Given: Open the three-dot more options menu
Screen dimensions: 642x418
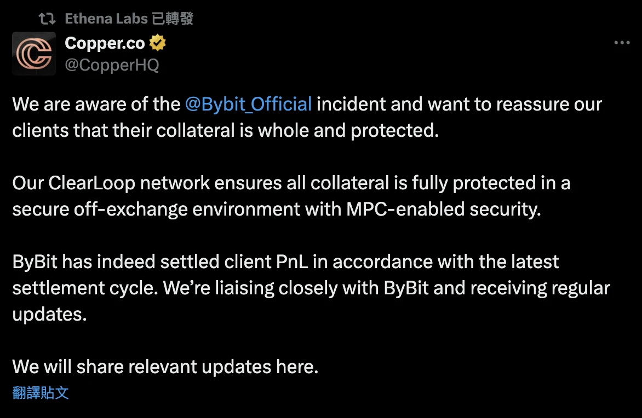Looking at the screenshot, I should [622, 43].
